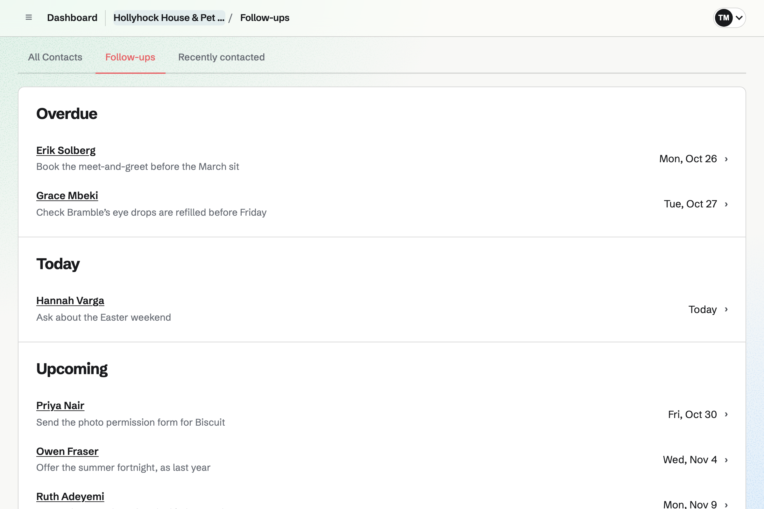Open the Hollyhock House & Pet breadcrumb
The width and height of the screenshot is (764, 509).
point(169,17)
